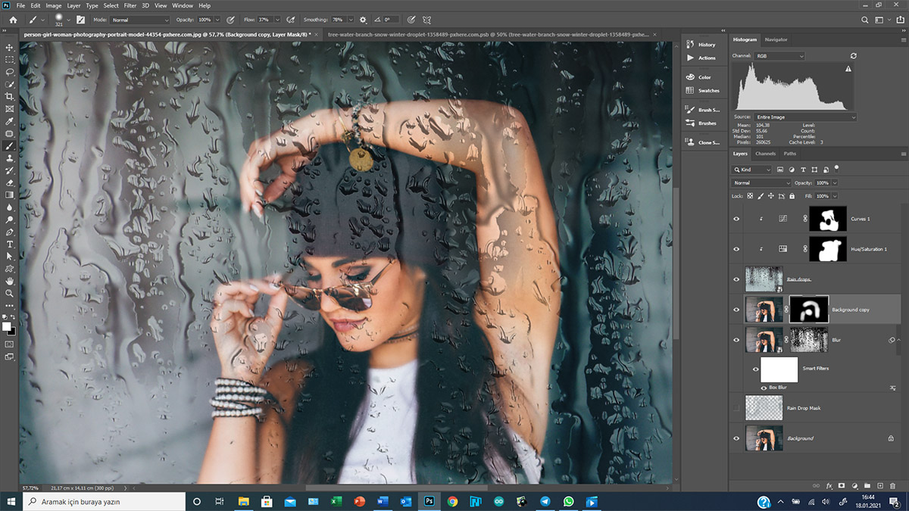Select the Crop tool in the toolbar

10,96
